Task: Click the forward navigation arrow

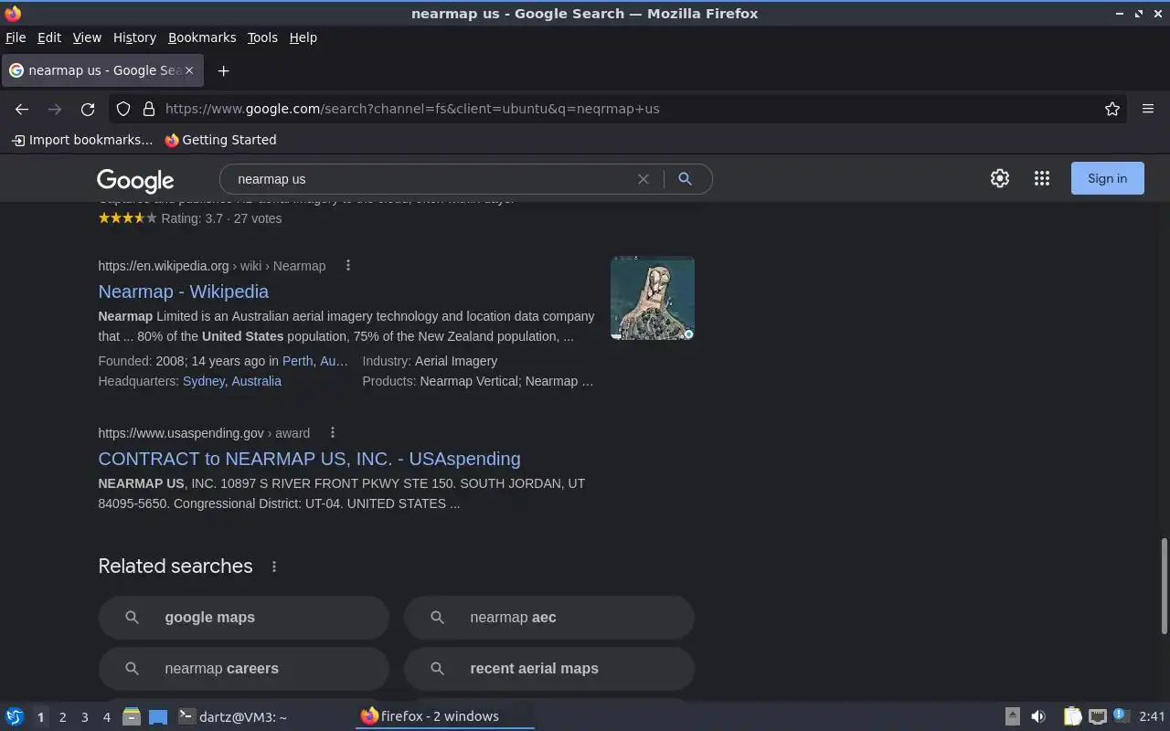Action: 55,109
